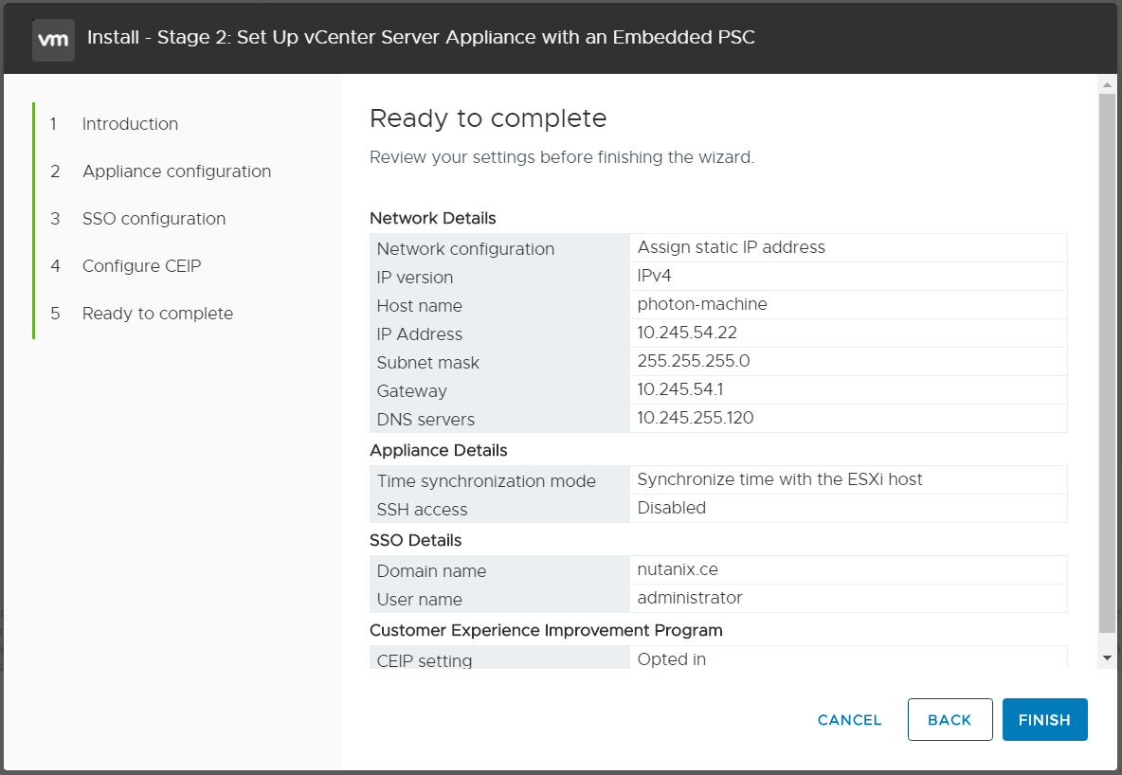Image resolution: width=1122 pixels, height=775 pixels.
Task: Click the 'User name' row label
Action: pos(419,600)
